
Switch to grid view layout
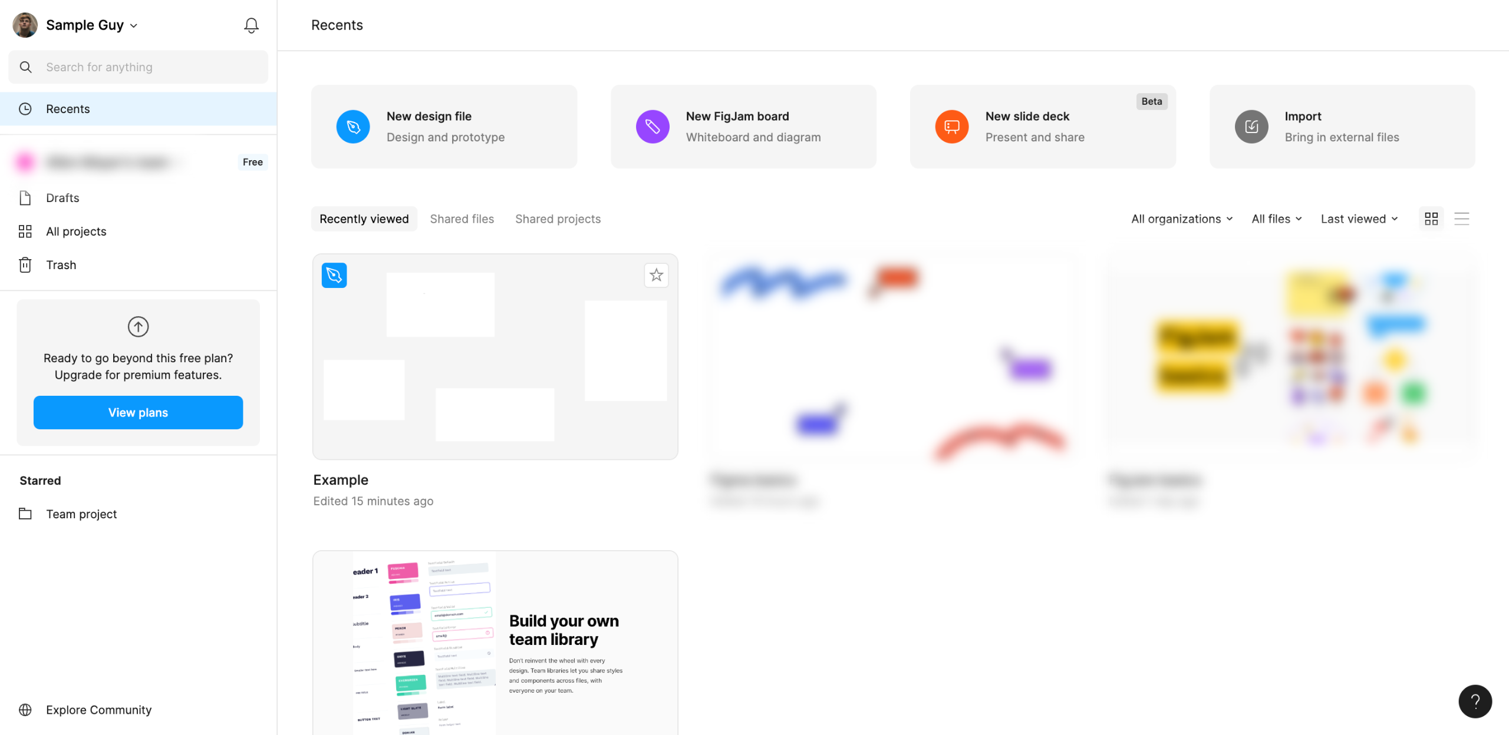pyautogui.click(x=1431, y=219)
